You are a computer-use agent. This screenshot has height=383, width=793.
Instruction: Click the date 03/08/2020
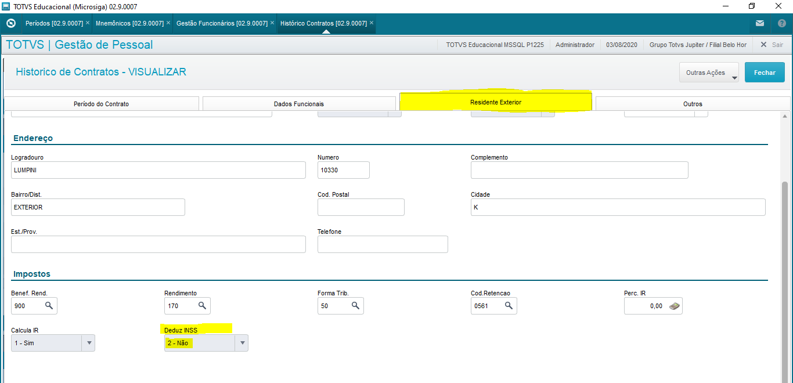coord(622,45)
